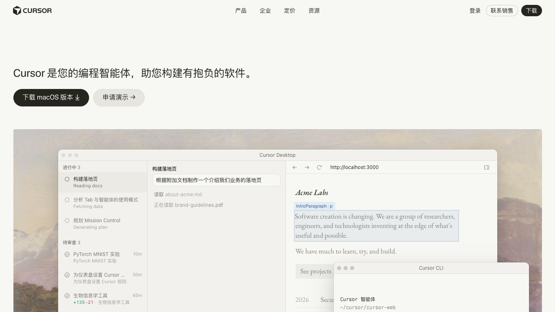The width and height of the screenshot is (555, 312).
Task: Click the http://localhost:3000 address field
Action: (x=354, y=167)
